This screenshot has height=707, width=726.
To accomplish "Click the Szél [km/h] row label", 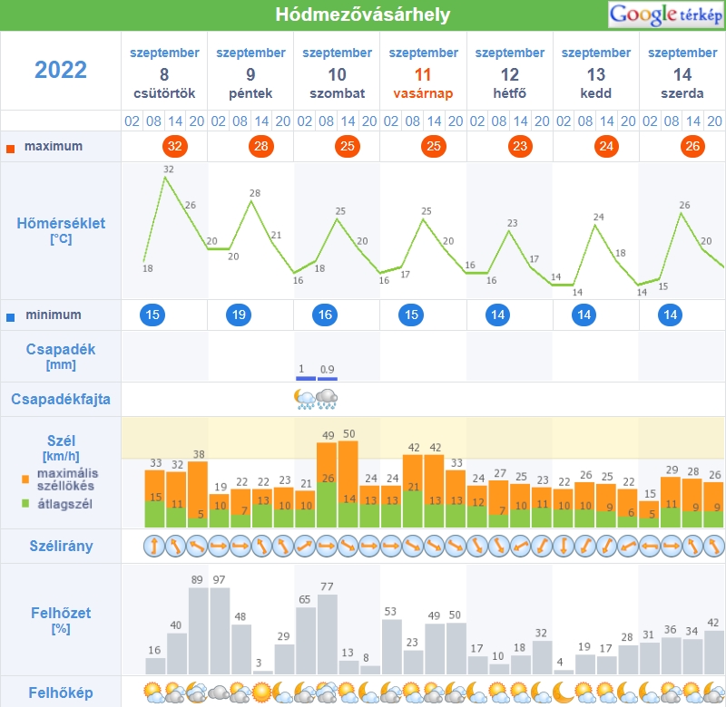I will point(61,448).
